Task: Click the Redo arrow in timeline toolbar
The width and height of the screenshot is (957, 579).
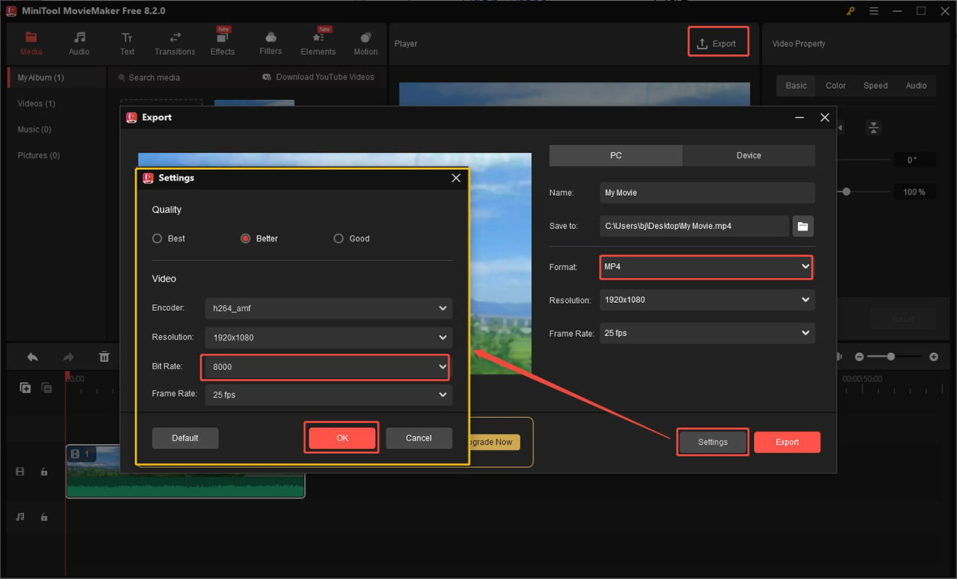Action: (68, 357)
